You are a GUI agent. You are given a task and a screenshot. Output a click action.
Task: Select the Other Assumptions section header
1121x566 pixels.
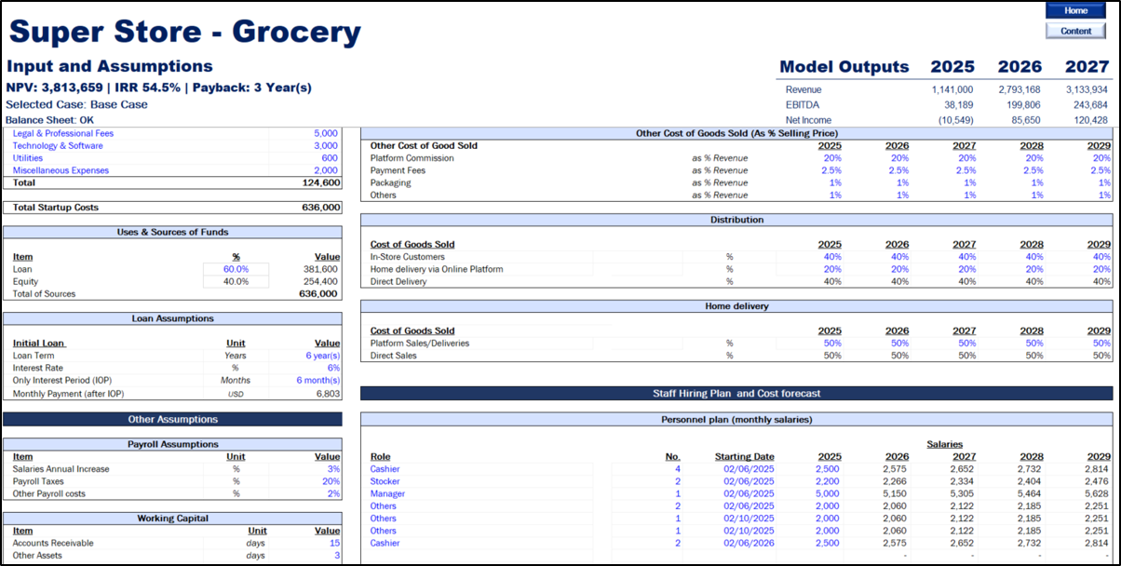[x=172, y=420]
